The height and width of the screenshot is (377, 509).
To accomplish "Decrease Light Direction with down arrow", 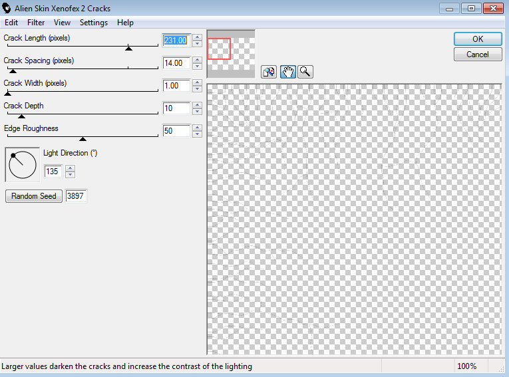I will [x=70, y=175].
